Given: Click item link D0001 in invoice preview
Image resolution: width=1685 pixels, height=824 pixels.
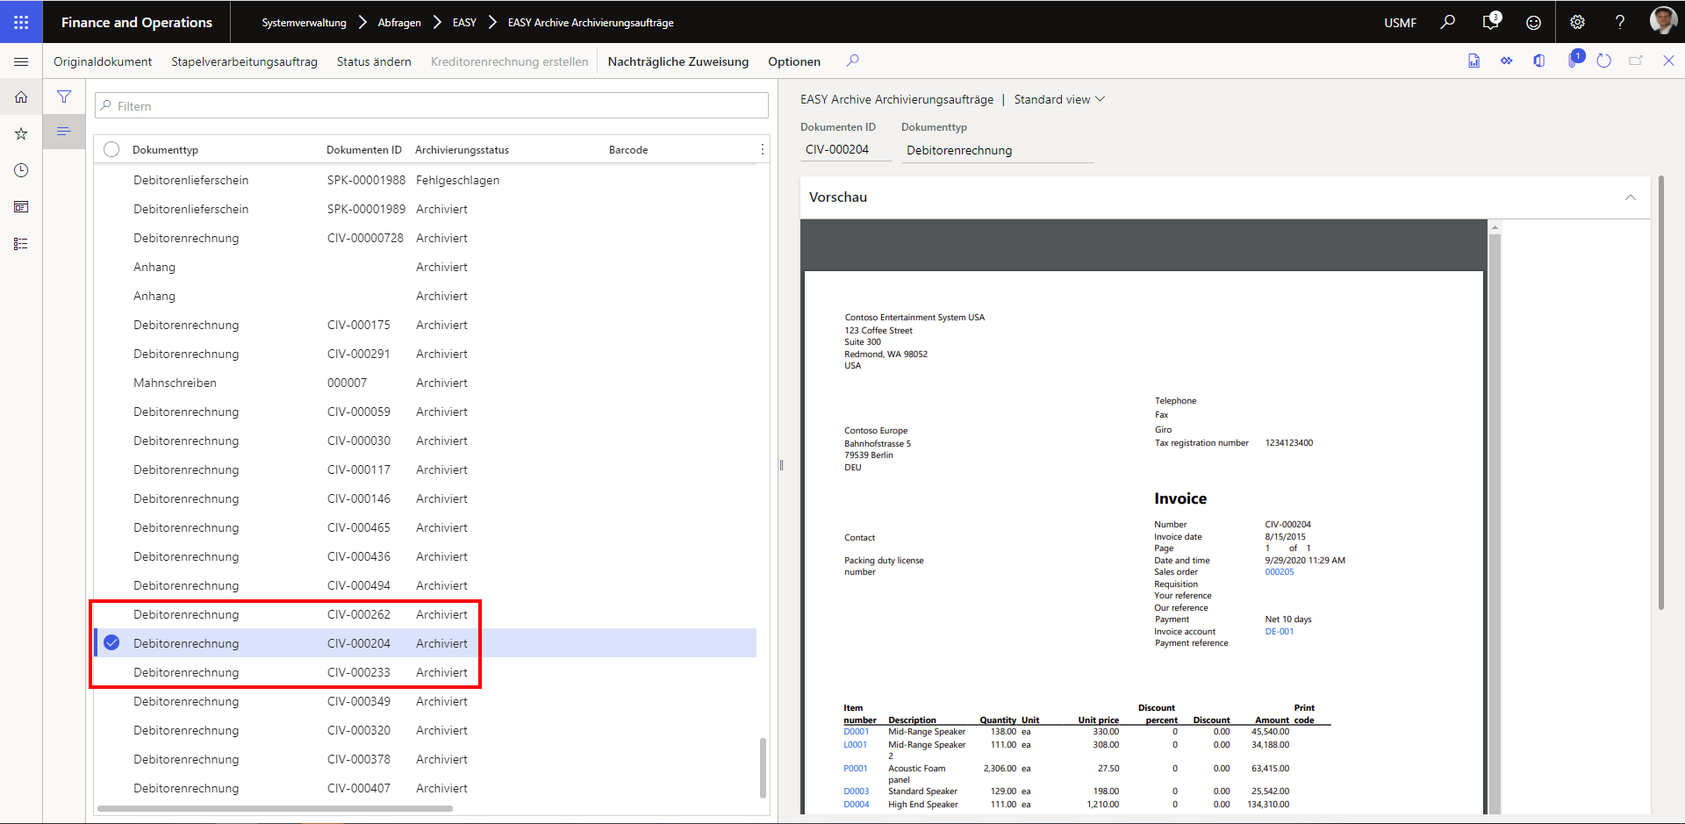Looking at the screenshot, I should point(856,732).
